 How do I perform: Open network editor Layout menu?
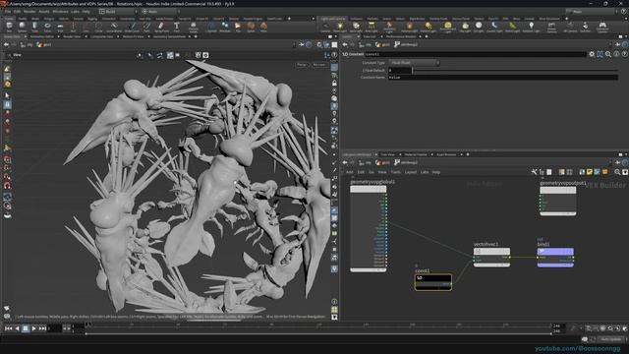[411, 172]
